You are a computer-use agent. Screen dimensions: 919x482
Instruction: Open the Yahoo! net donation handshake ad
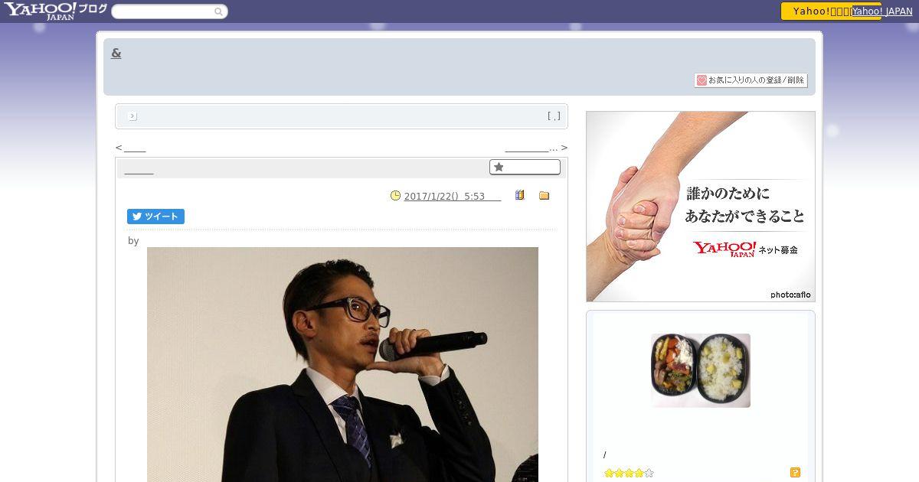701,207
